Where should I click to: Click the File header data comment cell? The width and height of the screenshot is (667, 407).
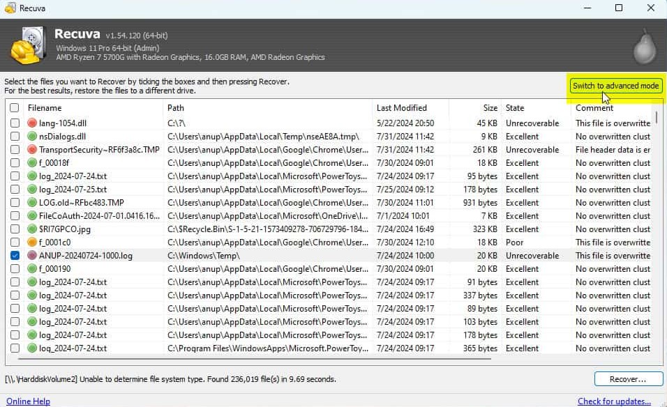613,150
